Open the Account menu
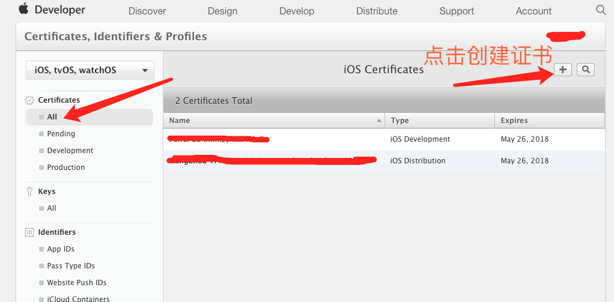The image size is (614, 302). coord(533,11)
